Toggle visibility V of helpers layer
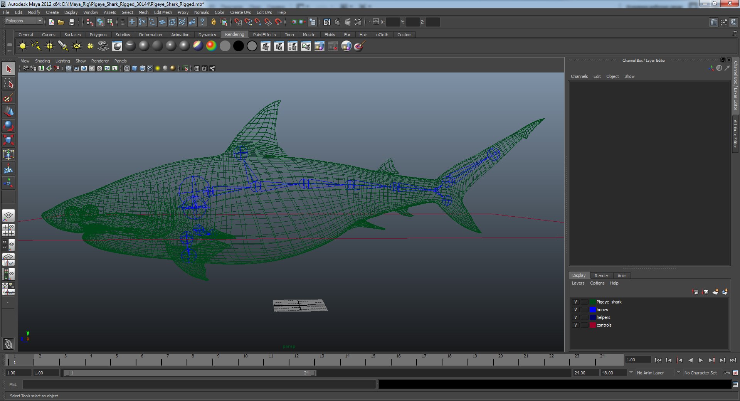 click(575, 317)
